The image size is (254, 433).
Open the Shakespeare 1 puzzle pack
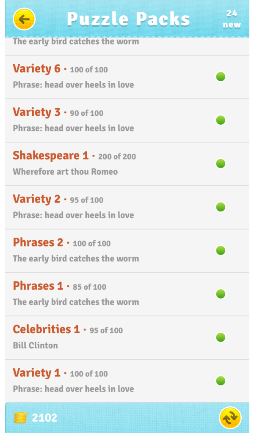(106, 164)
